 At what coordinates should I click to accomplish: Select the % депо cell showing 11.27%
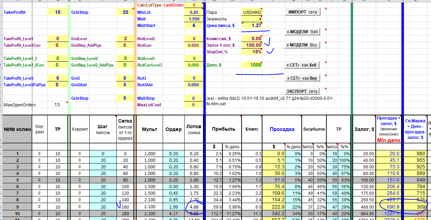[232, 213]
